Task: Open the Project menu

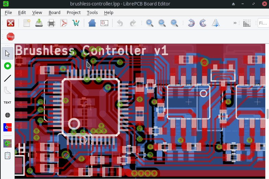Action: (x=74, y=13)
